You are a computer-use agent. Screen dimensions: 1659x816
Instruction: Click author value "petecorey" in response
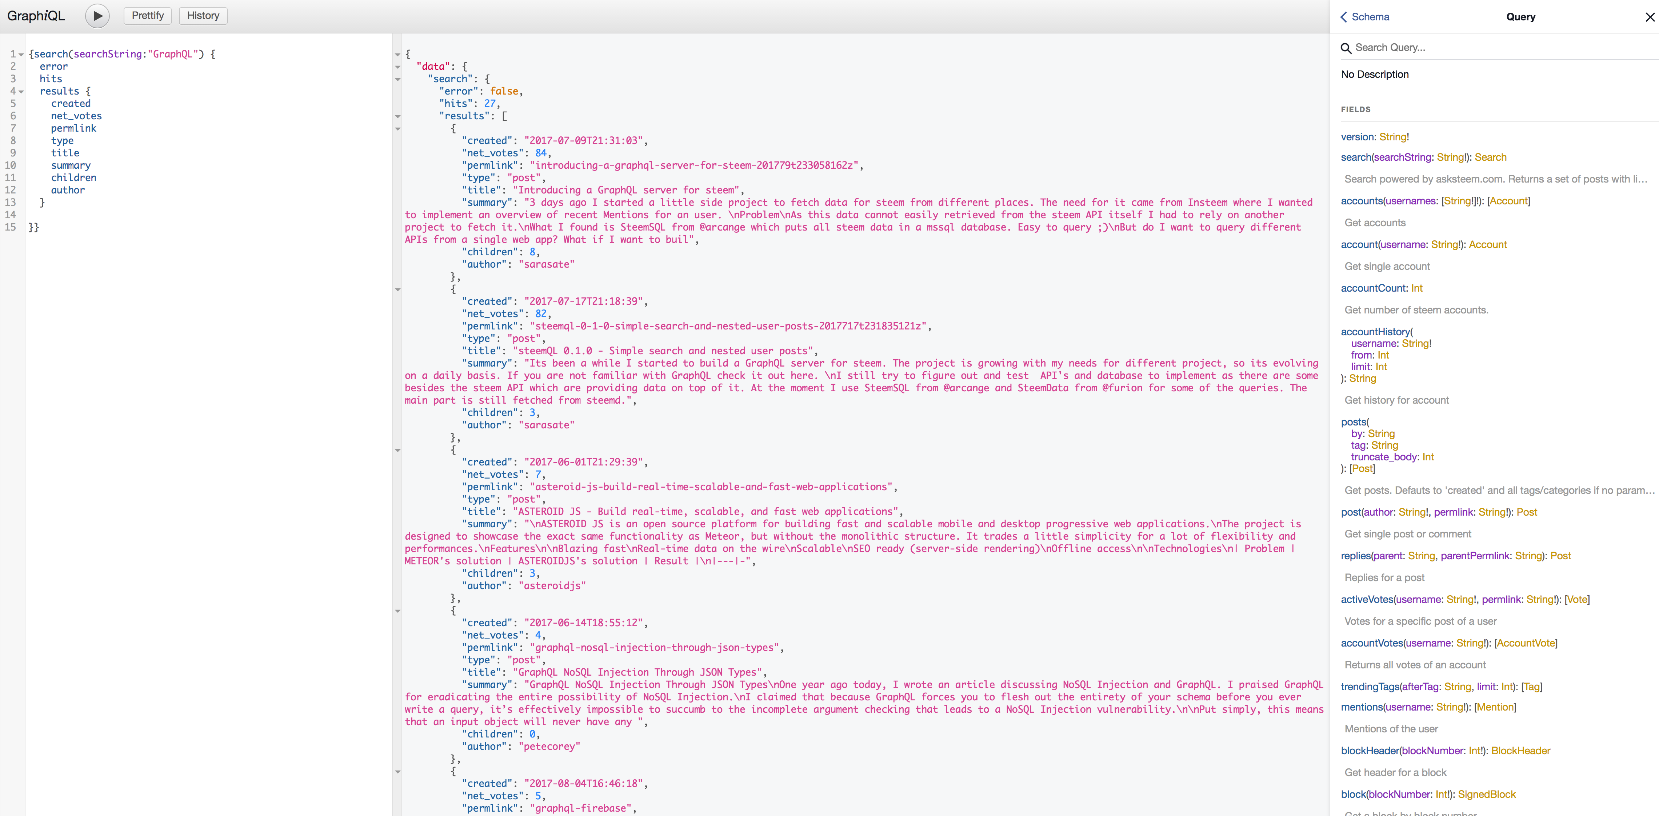pos(549,747)
